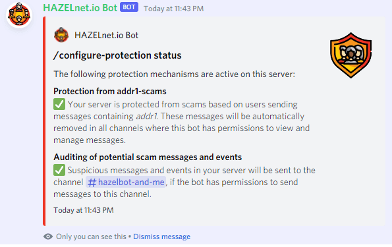Click the eye icon beside 'Only you can see this'

[48, 236]
